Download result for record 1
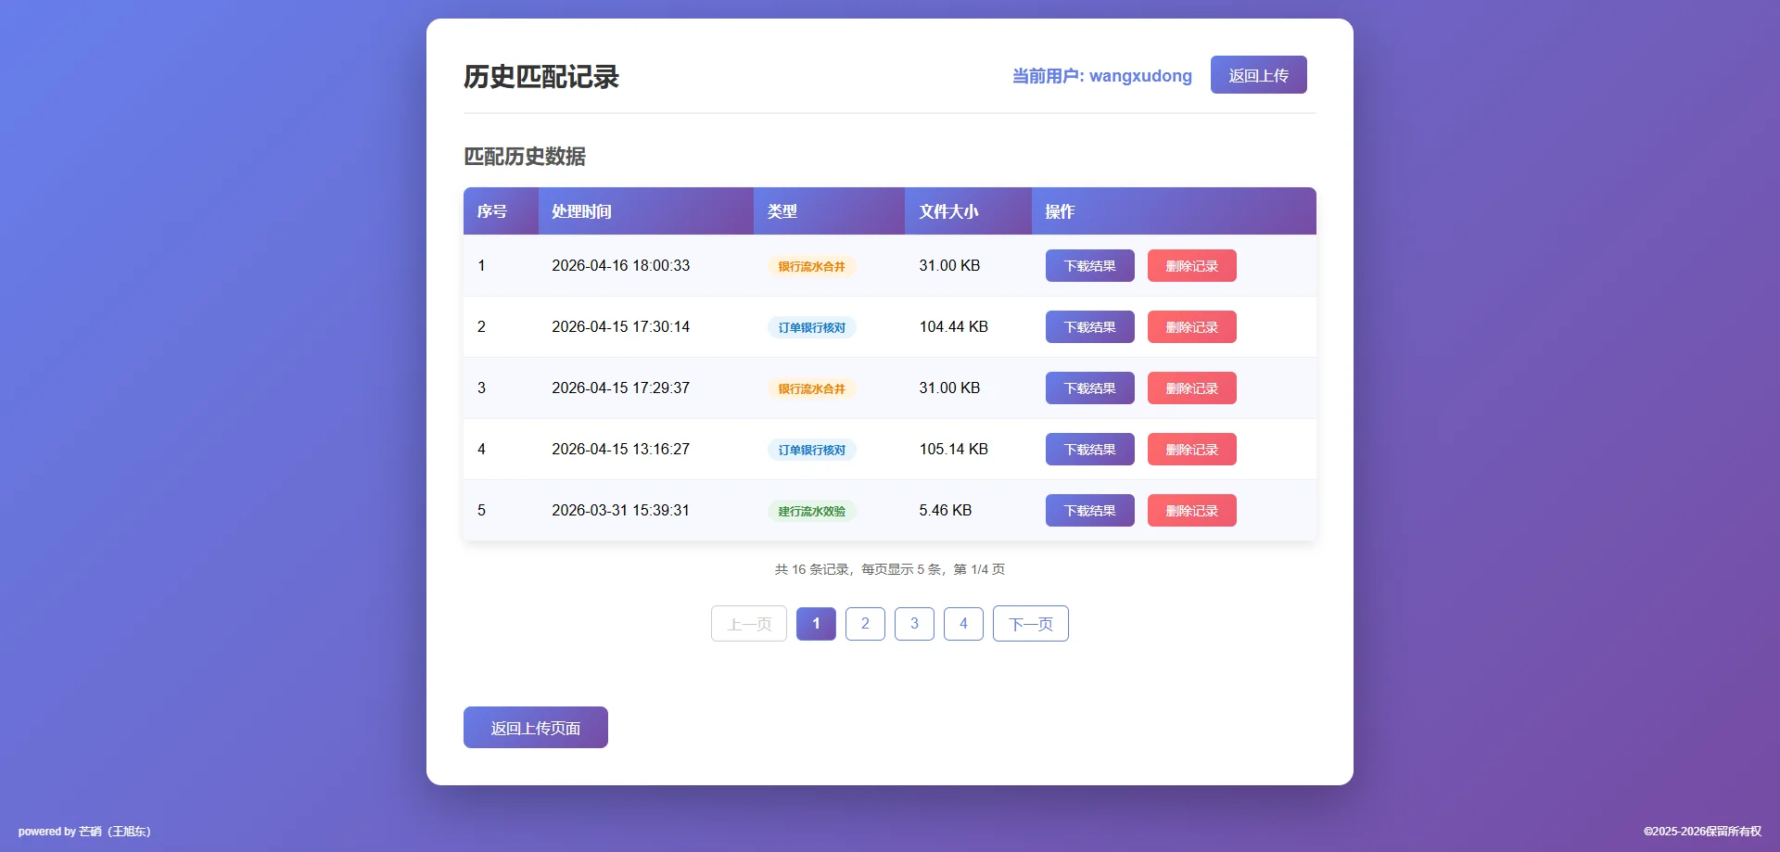The image size is (1780, 852). 1090,266
